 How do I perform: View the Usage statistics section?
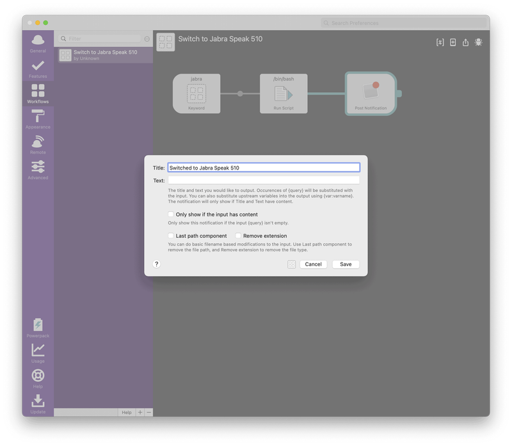click(x=38, y=353)
